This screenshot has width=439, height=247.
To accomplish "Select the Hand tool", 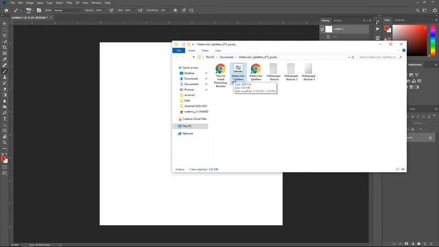I will (5, 137).
